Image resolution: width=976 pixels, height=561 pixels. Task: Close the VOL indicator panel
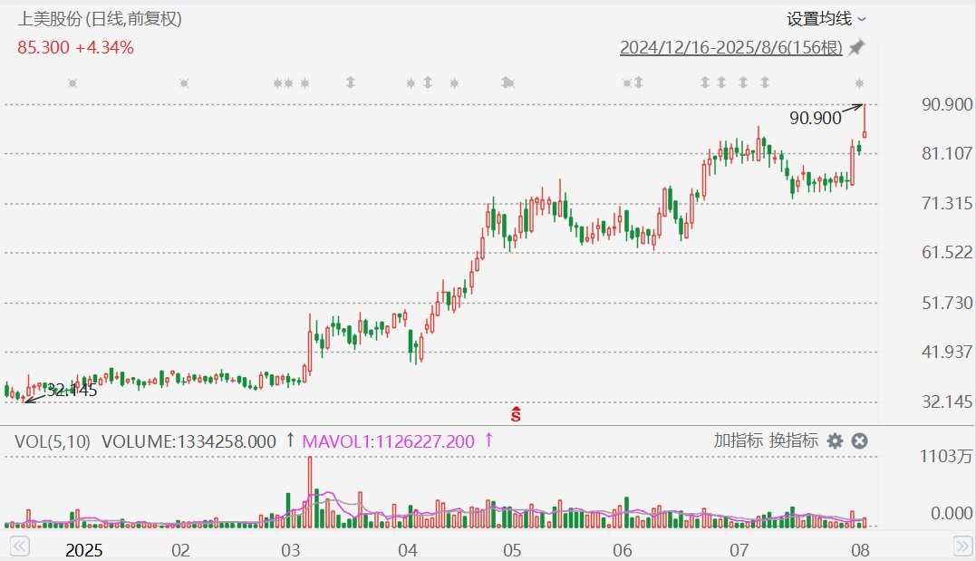(x=860, y=441)
